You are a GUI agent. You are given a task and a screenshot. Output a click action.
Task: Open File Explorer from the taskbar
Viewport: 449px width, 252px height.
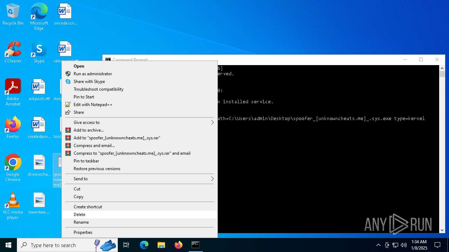pos(161,245)
